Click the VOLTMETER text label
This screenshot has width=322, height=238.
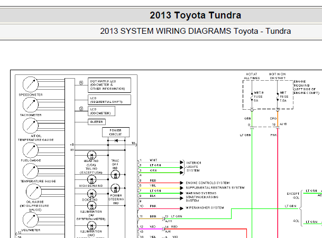click(x=31, y=230)
